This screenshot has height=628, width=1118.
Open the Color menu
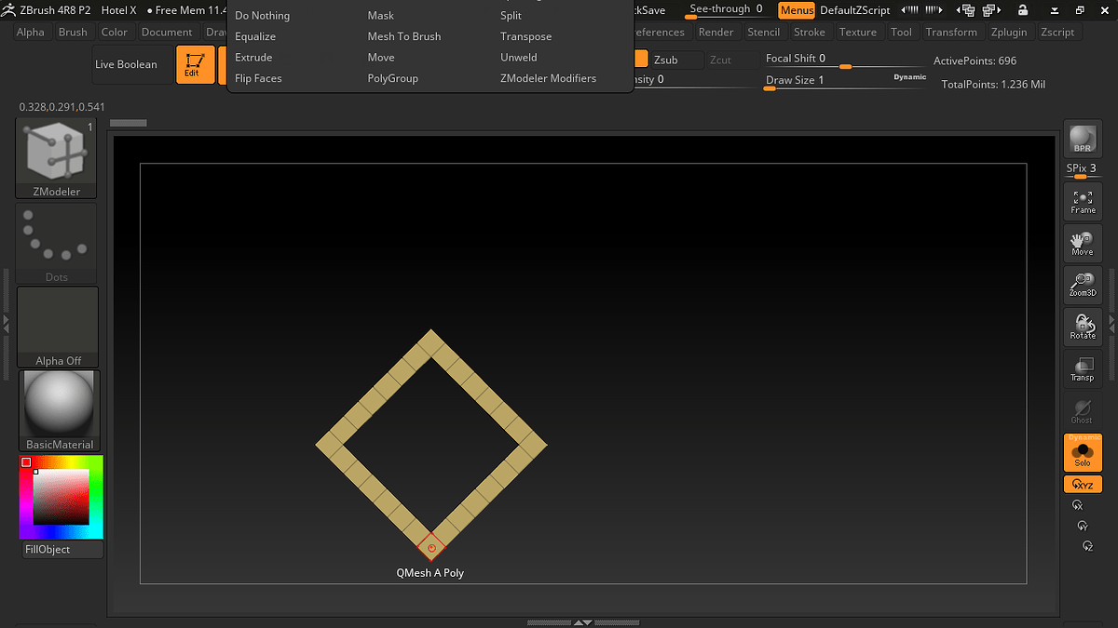[115, 32]
